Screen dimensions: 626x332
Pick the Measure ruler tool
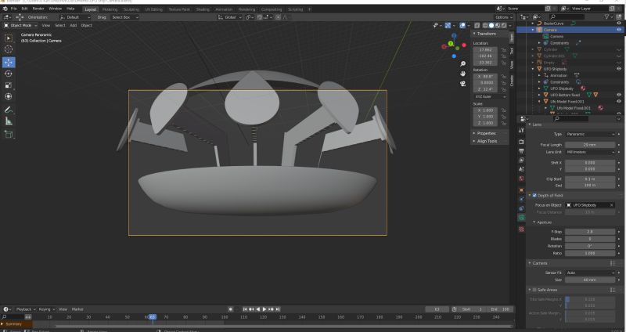click(9, 121)
